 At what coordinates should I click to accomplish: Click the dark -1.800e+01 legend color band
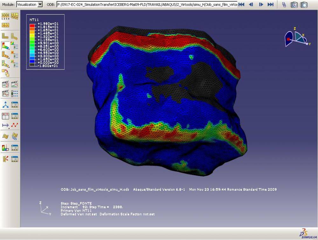pyautogui.click(x=32, y=65)
